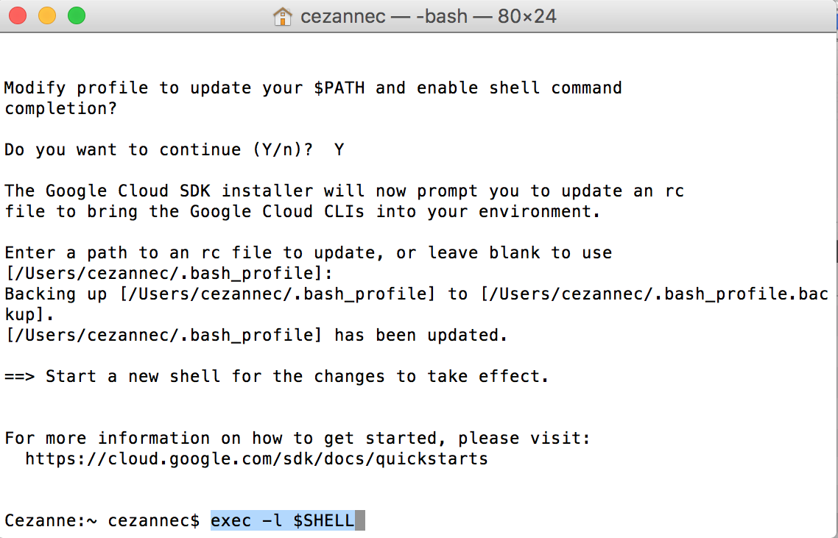
Task: Click the "==>" arrow before Start a new shell
Action: 20,377
